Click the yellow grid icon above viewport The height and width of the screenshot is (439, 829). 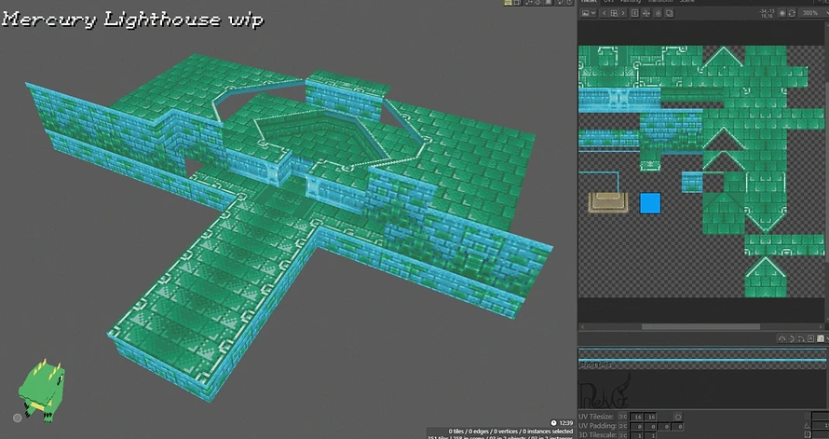pos(508,2)
